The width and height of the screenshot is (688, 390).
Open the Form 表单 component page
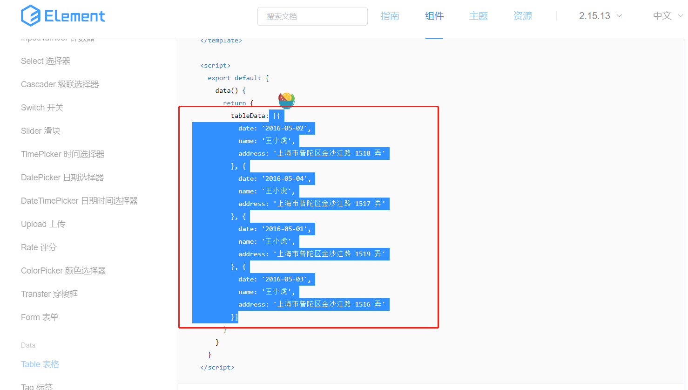pos(40,317)
